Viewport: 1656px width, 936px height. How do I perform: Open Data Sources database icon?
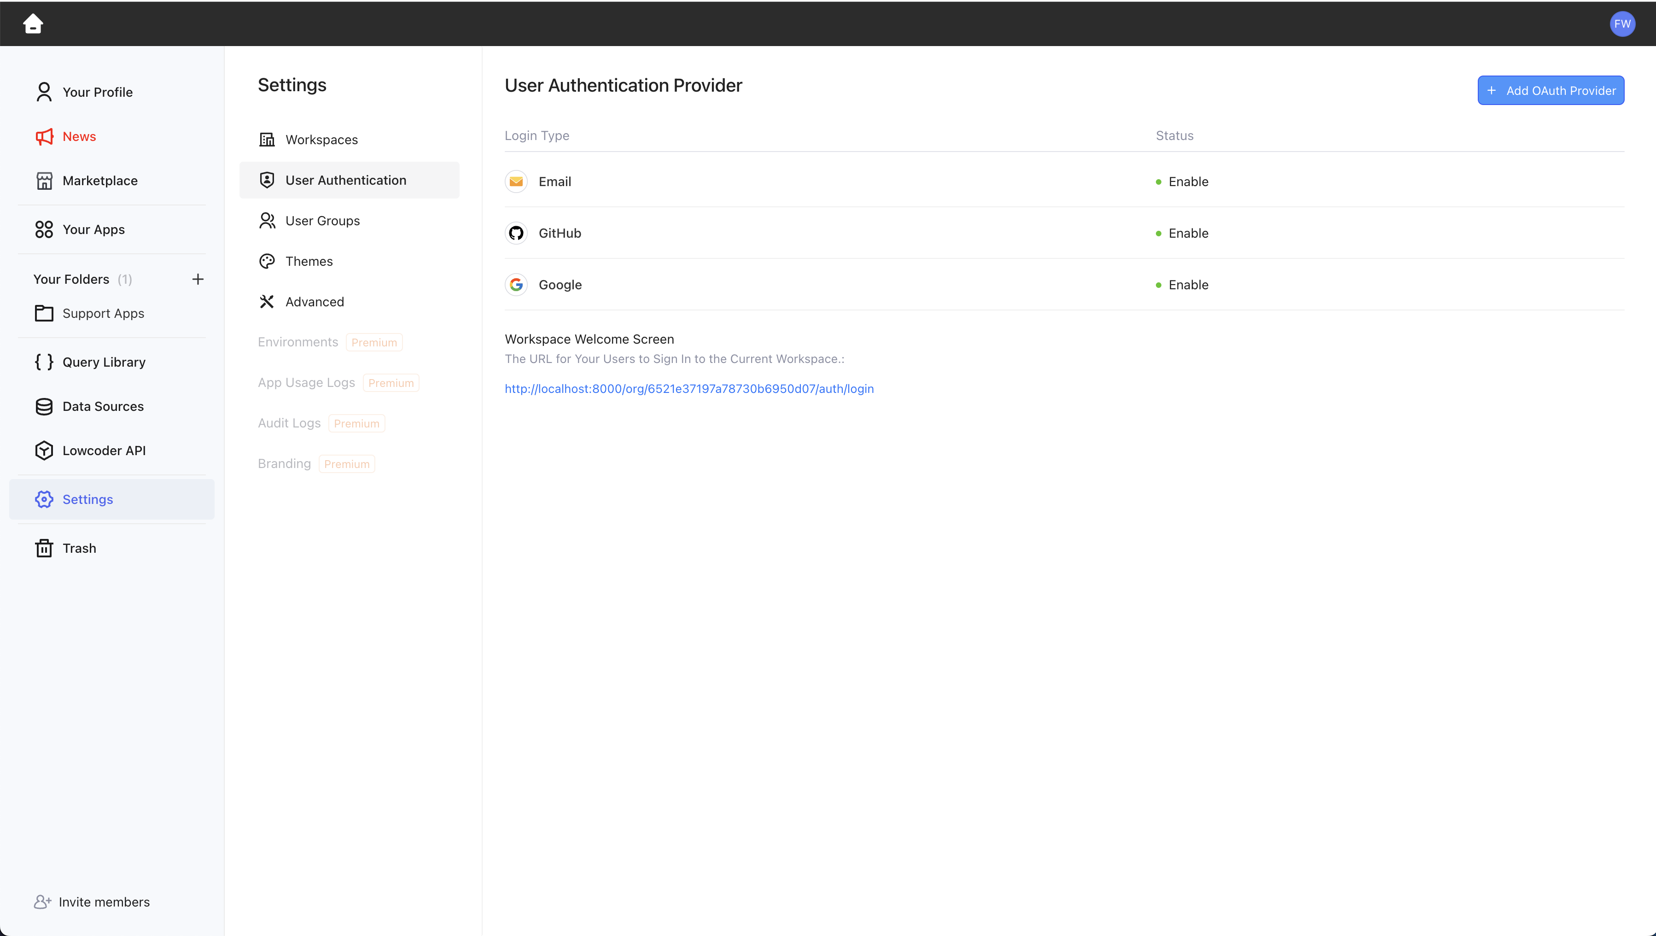click(44, 406)
